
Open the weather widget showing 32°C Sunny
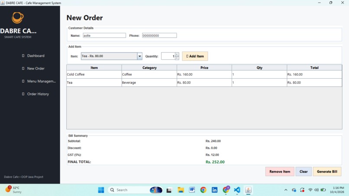(x=14, y=190)
